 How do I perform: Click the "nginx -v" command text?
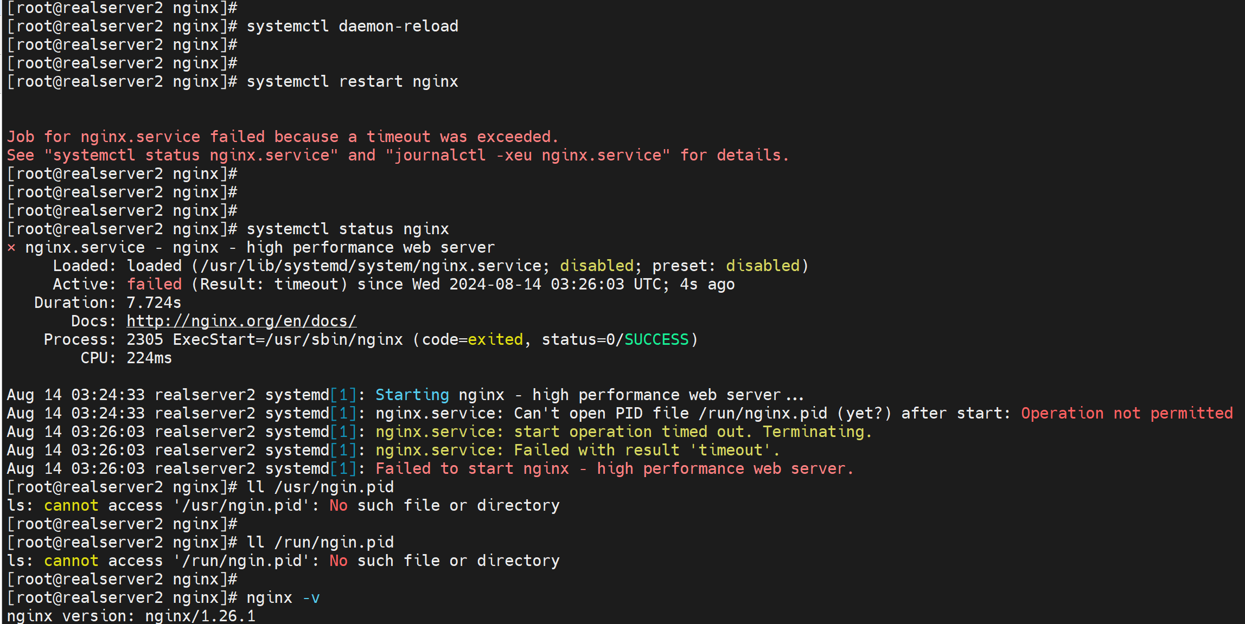(283, 597)
